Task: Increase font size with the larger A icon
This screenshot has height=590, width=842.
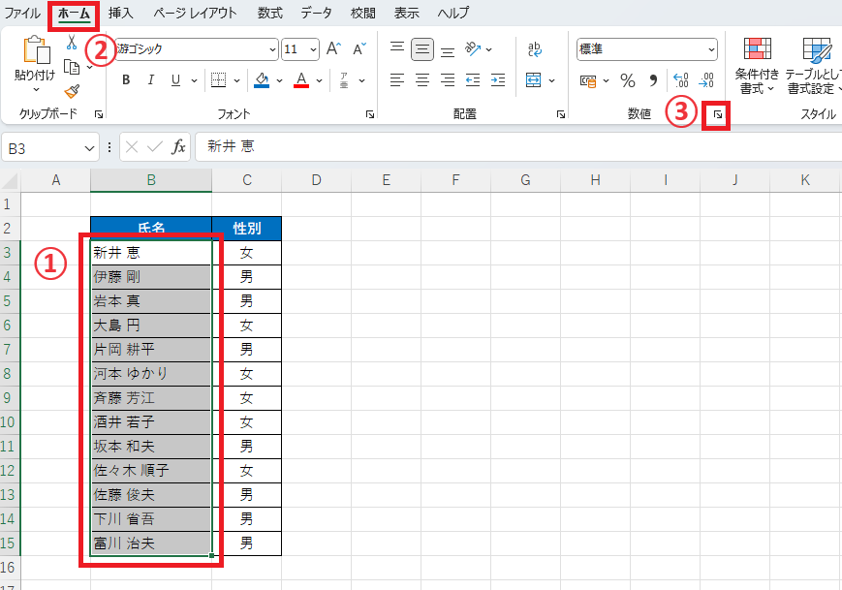Action: pos(333,48)
